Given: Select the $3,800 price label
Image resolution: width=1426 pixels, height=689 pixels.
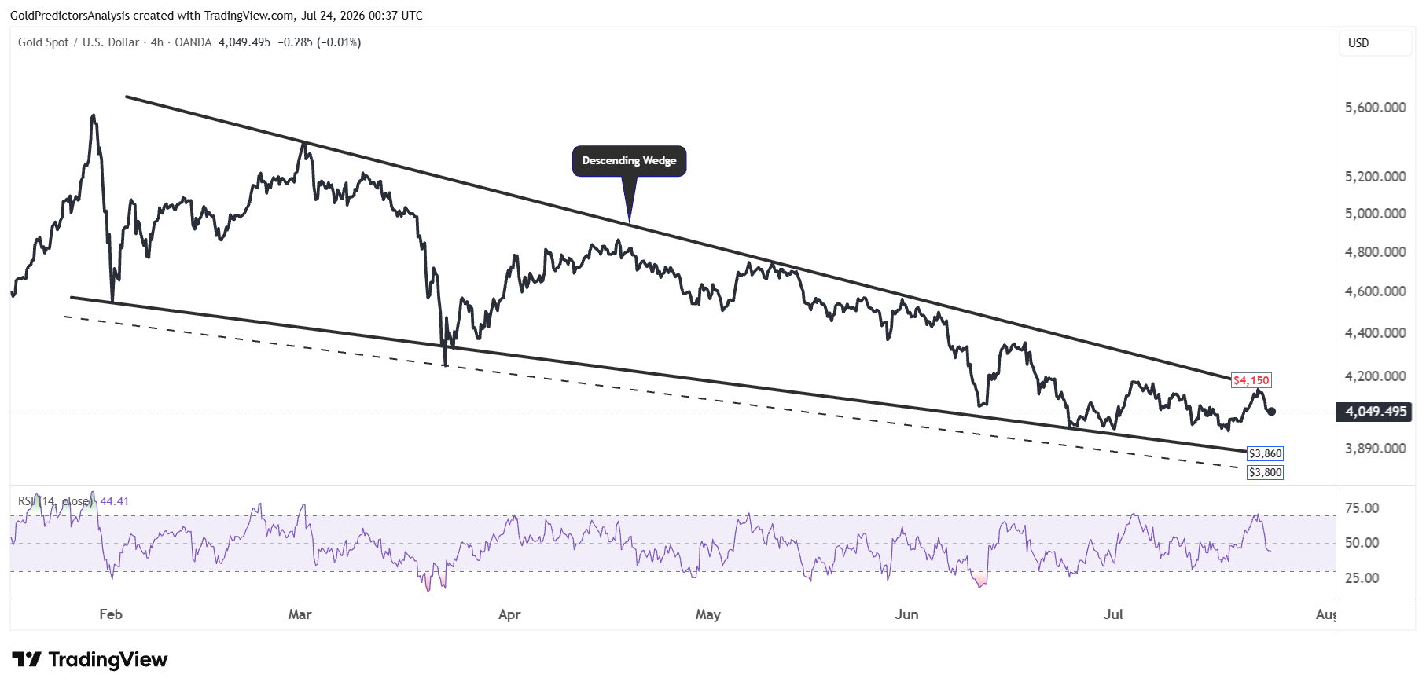Looking at the screenshot, I should coord(1265,472).
